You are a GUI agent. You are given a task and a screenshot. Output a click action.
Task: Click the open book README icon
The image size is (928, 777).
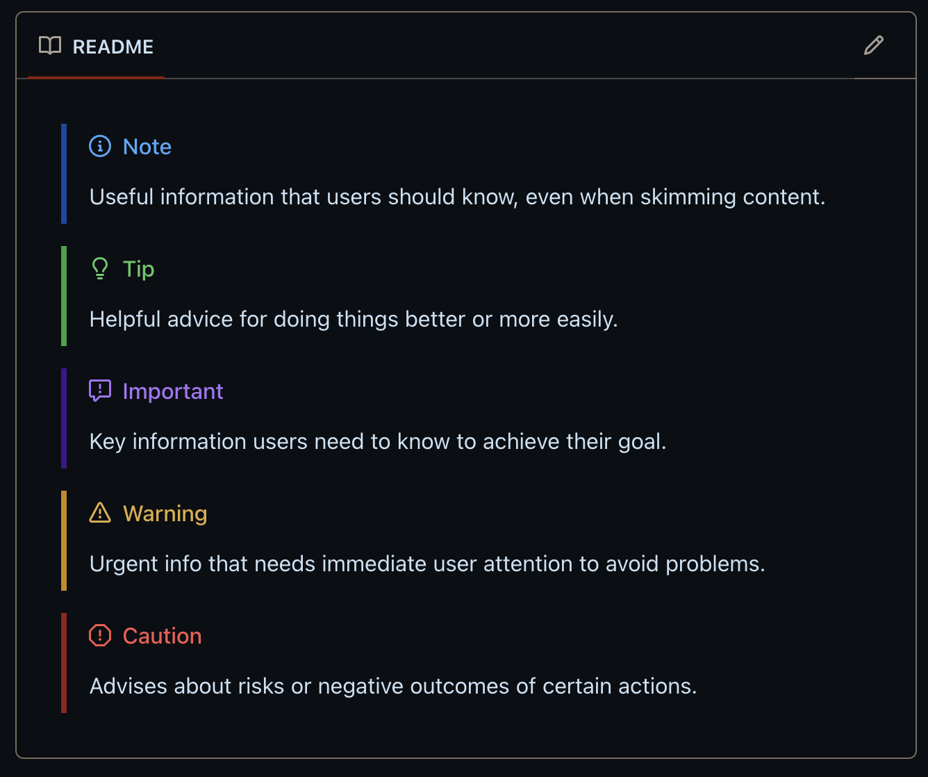pos(50,46)
